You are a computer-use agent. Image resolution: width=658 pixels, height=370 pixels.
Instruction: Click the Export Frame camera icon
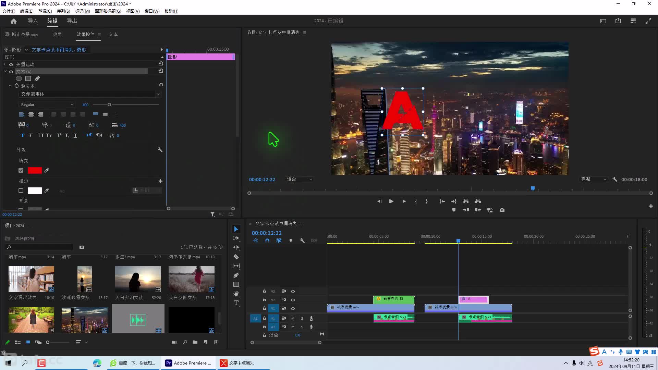(502, 210)
